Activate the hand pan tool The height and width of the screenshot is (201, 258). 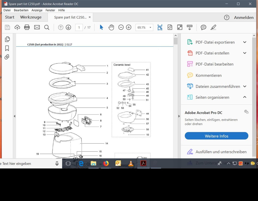(111, 27)
